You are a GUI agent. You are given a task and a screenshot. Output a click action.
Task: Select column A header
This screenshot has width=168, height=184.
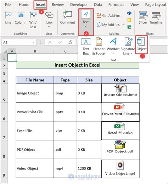pyautogui.click(x=12, y=51)
